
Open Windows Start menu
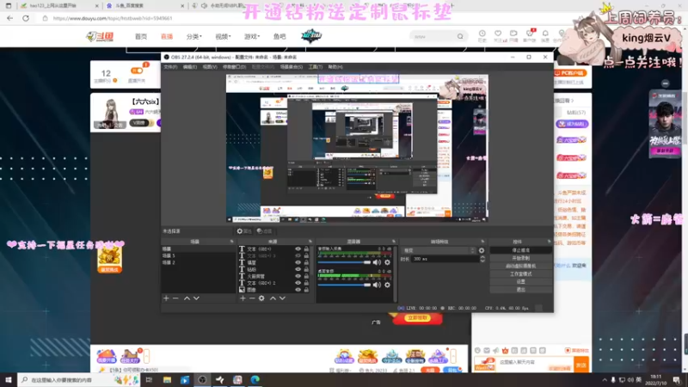point(9,379)
